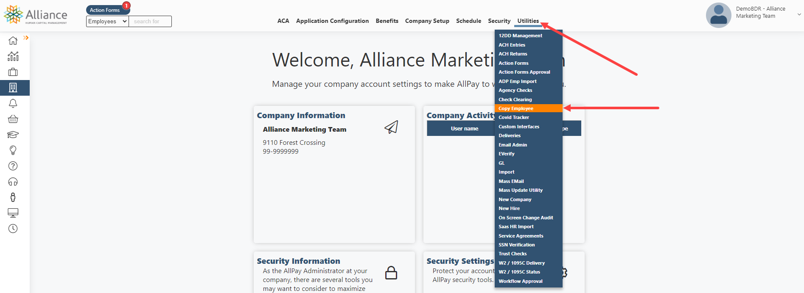
Task: Open Deliveries from Utilities menu
Action: click(529, 135)
